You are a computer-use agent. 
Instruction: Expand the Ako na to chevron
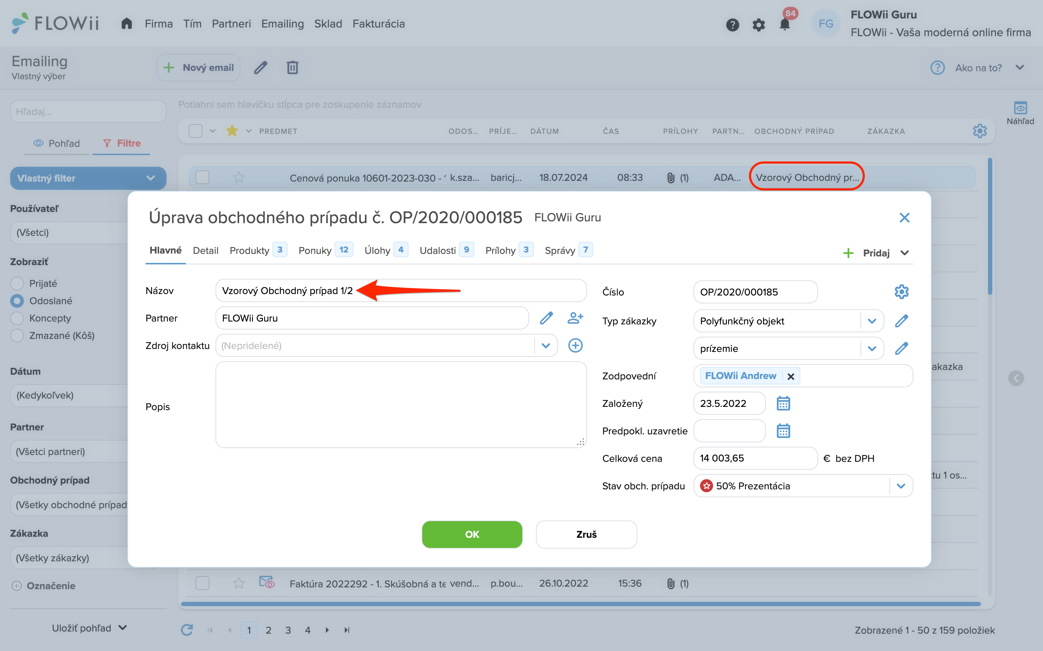coord(1019,68)
